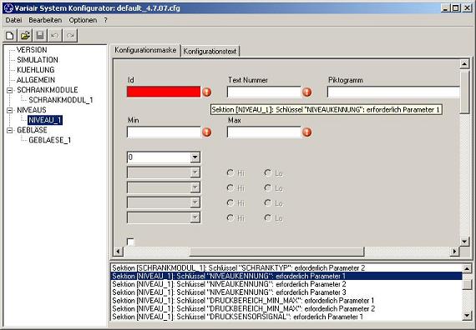Screen dimensions: 476x330
Task: Click the Save disk toolbar icon
Action: pyautogui.click(x=40, y=36)
